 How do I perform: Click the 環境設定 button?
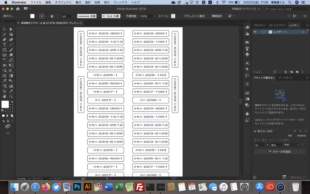click(x=217, y=16)
